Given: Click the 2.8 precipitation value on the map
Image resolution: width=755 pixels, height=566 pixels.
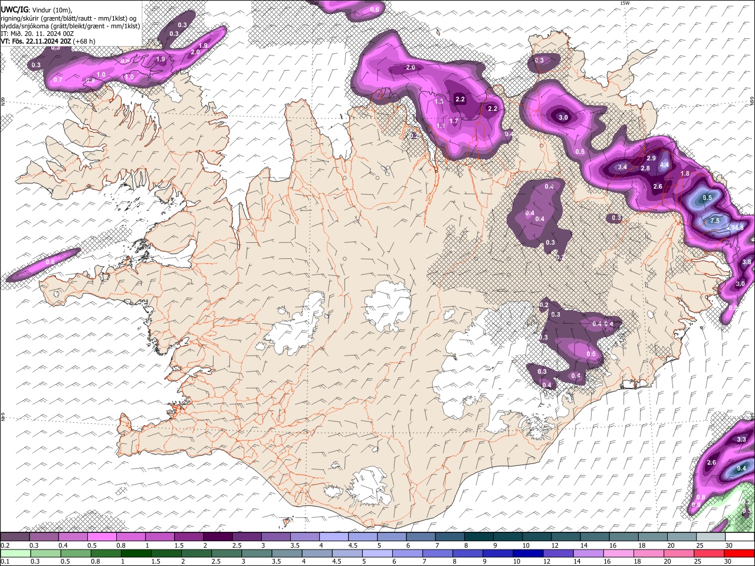Looking at the screenshot, I should [645, 168].
